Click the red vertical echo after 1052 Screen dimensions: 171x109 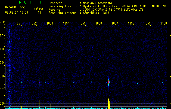[x=39, y=83]
